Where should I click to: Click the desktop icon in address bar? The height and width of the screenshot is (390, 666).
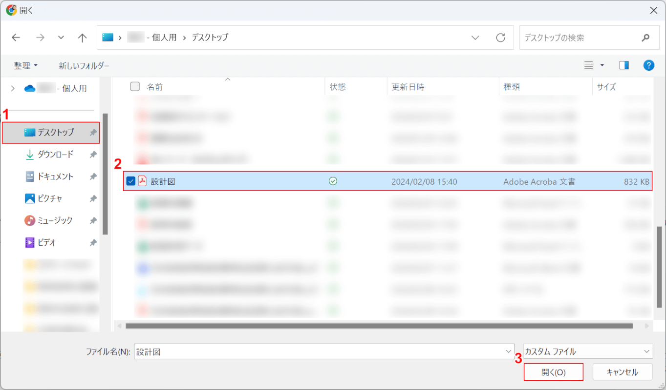[107, 37]
